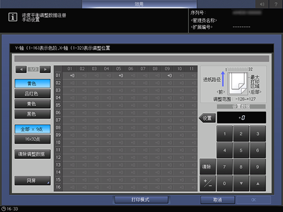Tap keypad digit 0
The image size is (283, 212).
[x=224, y=183]
